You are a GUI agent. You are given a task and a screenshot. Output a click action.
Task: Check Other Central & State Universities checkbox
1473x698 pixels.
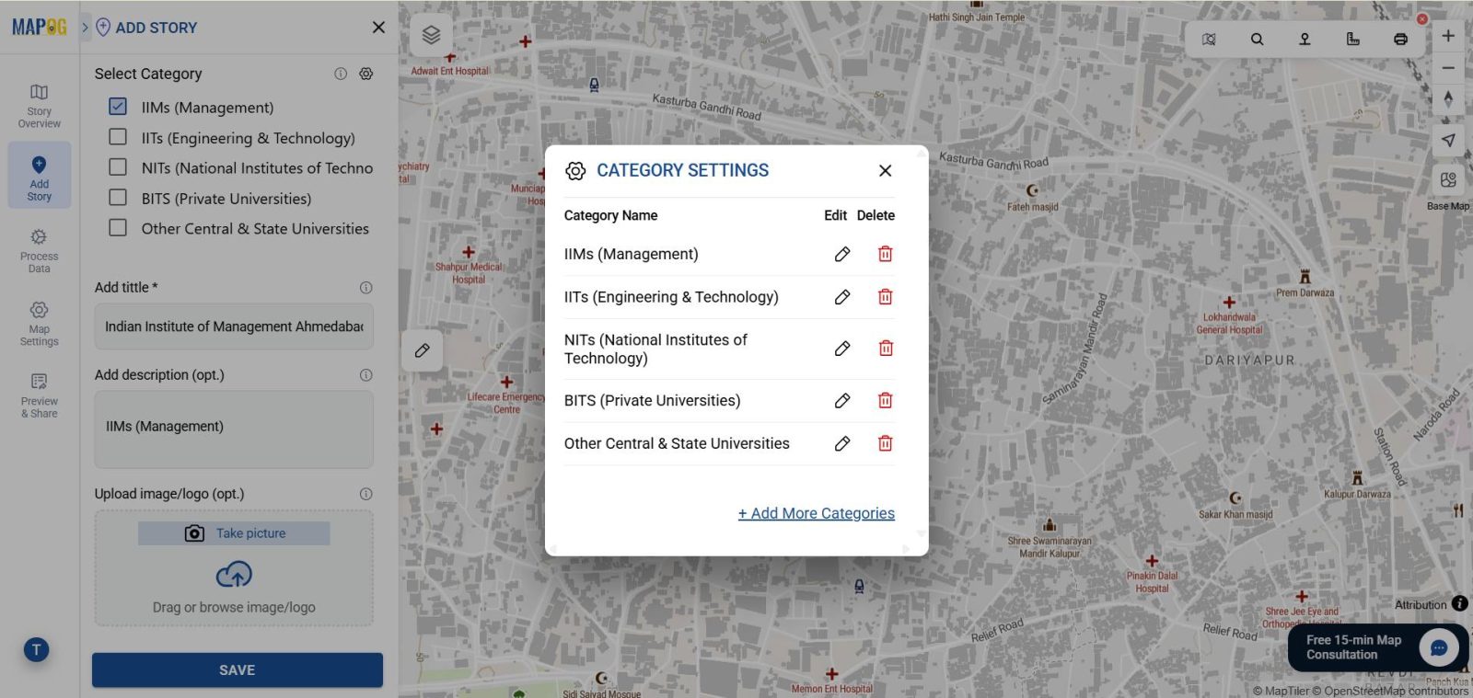pos(118,228)
